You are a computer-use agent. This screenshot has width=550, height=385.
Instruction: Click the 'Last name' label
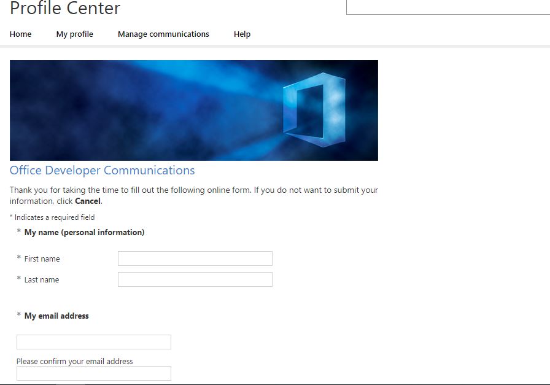click(42, 280)
